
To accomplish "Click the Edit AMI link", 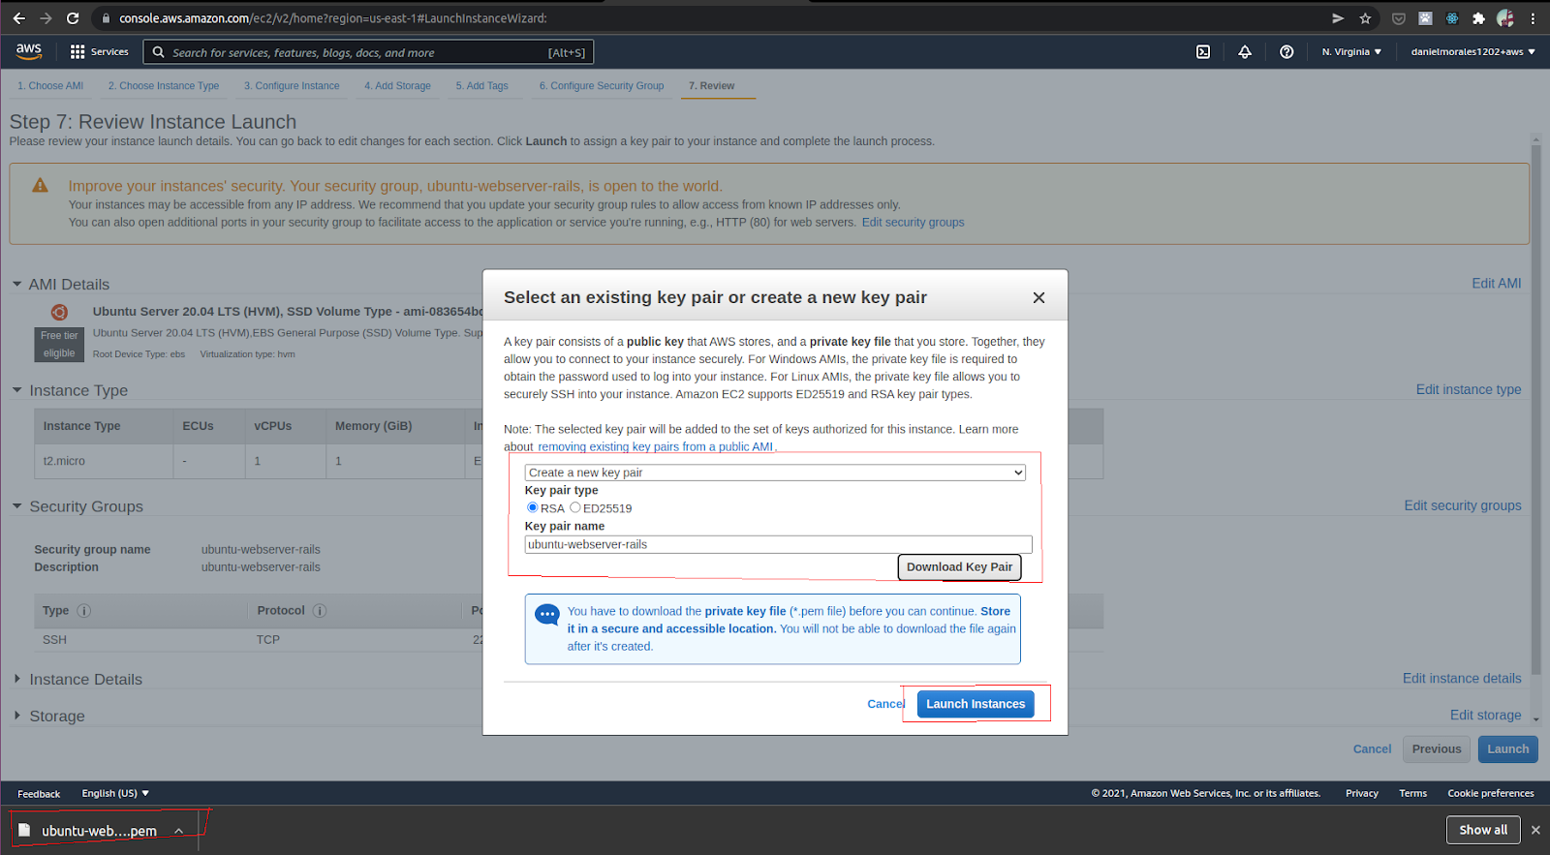I will pyautogui.click(x=1497, y=284).
